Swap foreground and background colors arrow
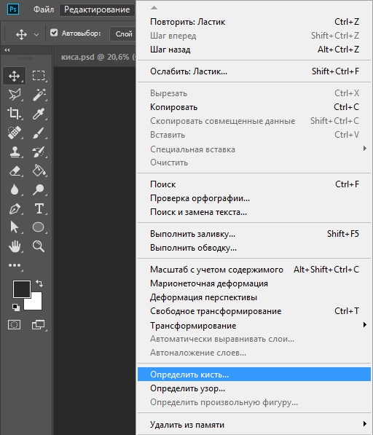The image size is (373, 435). click(x=39, y=283)
